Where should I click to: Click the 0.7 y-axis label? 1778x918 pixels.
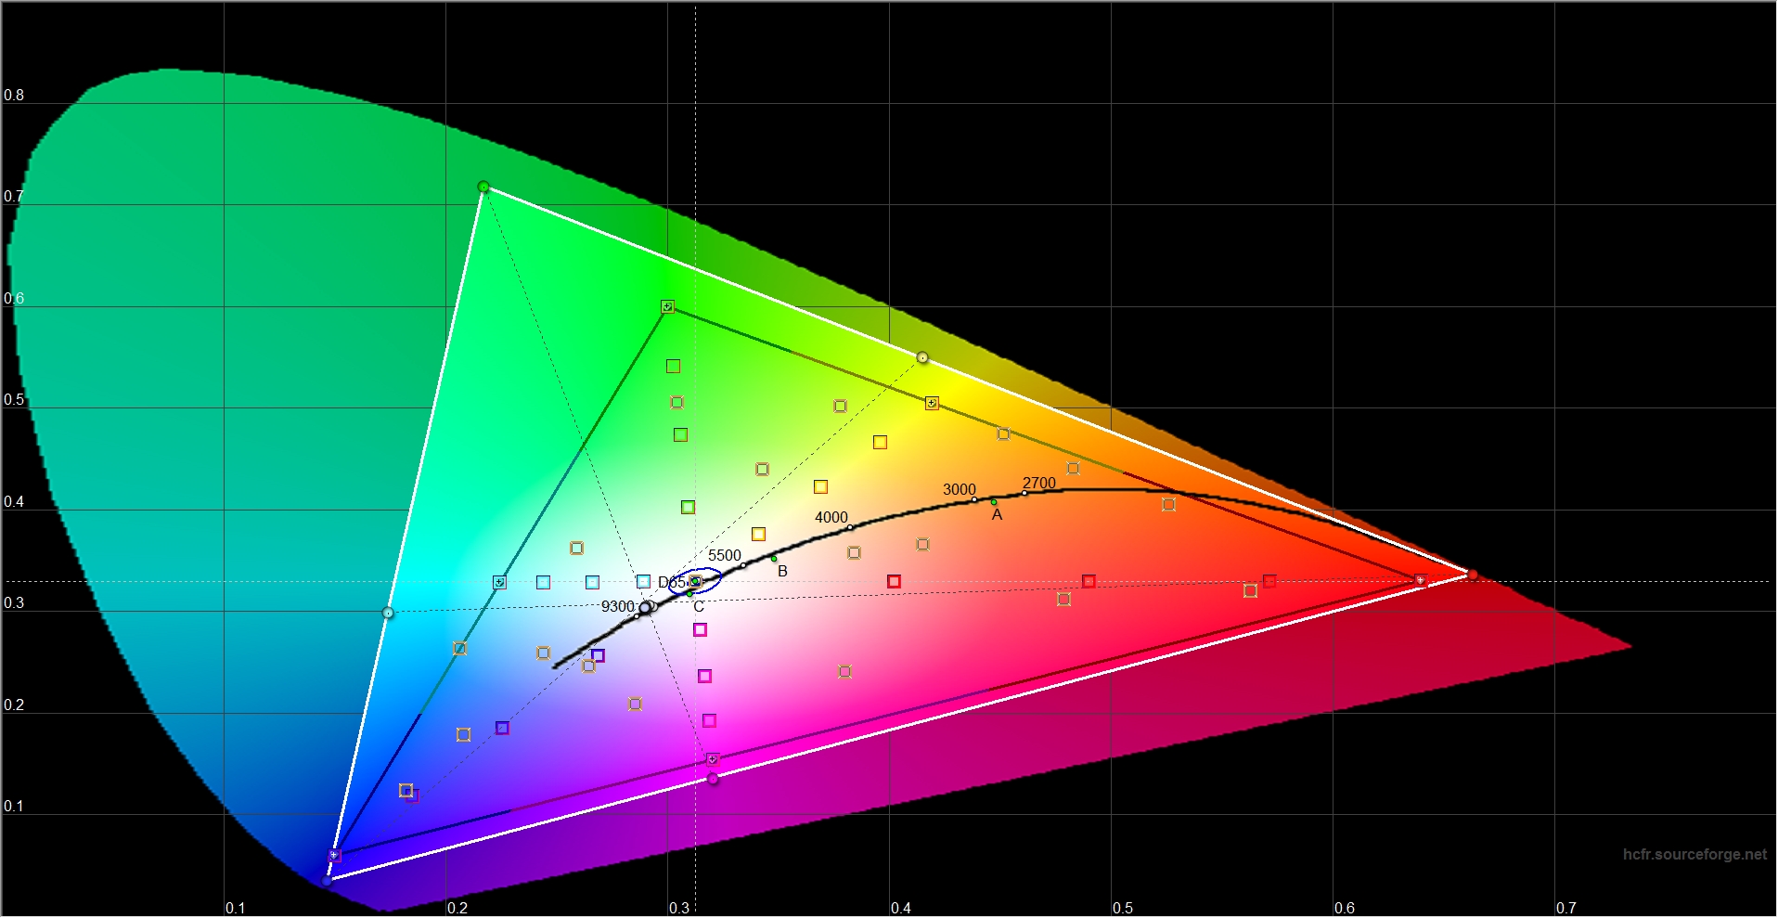(x=14, y=197)
